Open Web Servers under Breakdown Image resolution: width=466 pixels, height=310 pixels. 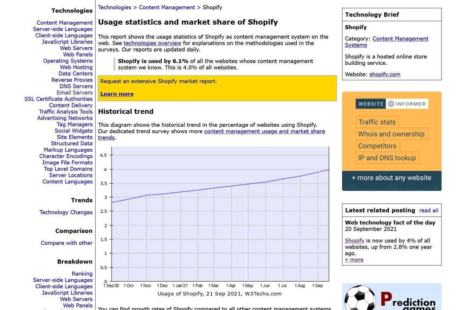(76, 299)
